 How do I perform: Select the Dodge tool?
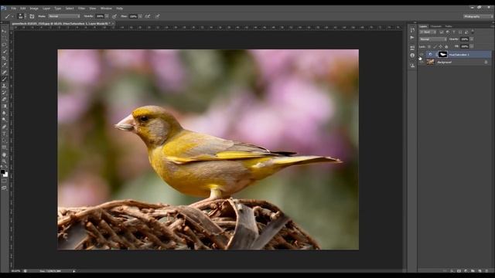[4, 120]
